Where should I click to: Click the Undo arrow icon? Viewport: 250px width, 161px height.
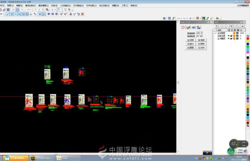click(22, 10)
